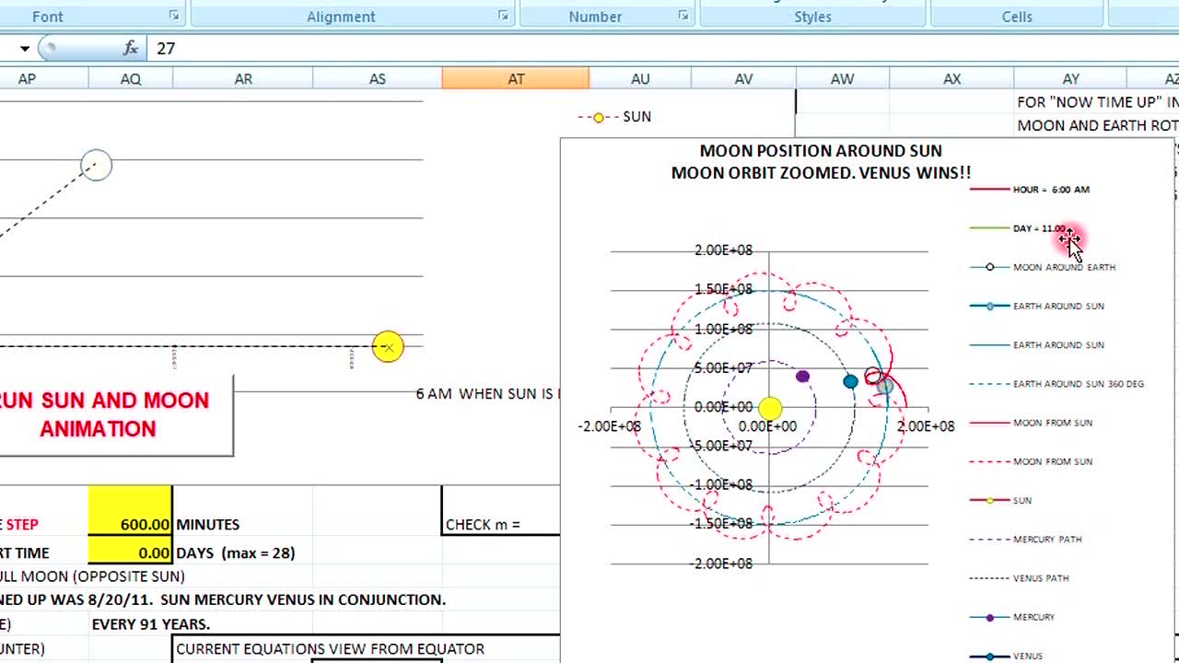Click the -1.00E+08 axis label
The image size is (1179, 663).
click(721, 484)
